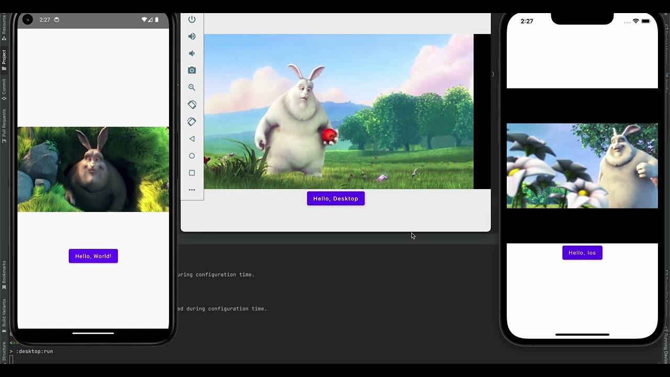Click the Android Wi-Fi status icon
This screenshot has width=670, height=377.
click(x=144, y=20)
